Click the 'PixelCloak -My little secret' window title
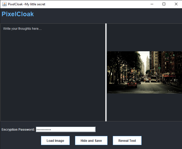Image resolution: width=182 pixels, height=149 pixels. coord(27,4)
